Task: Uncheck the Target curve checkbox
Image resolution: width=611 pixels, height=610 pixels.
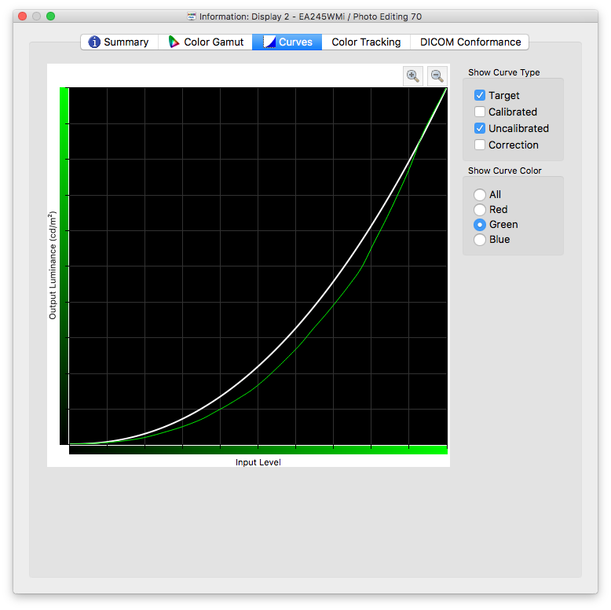Action: pos(480,95)
